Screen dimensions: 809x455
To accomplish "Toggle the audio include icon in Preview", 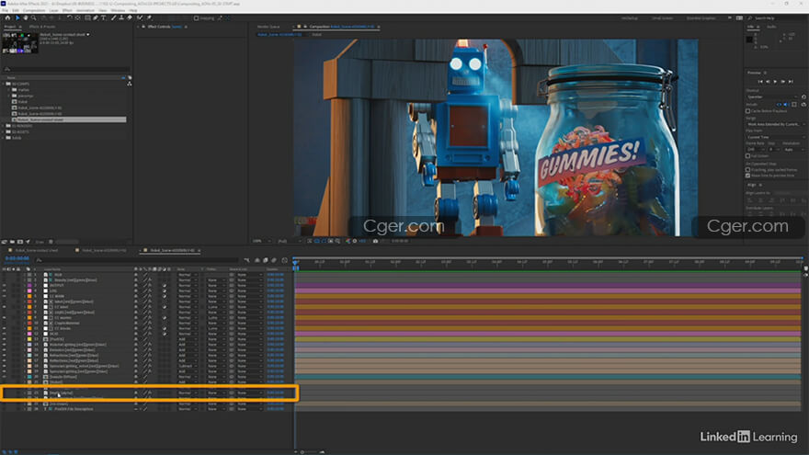I will [x=786, y=104].
